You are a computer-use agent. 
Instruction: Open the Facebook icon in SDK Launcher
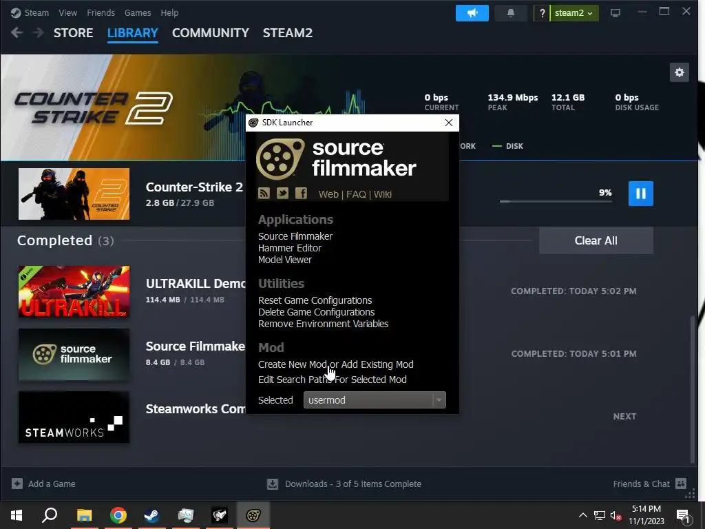pos(301,194)
